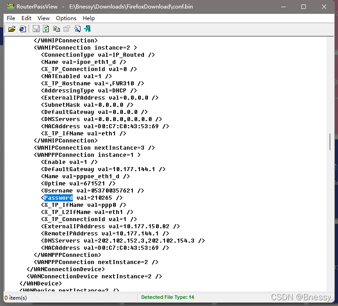Click the DNSServers val=202.102.152.3 line
Viewport: 338px width, 306px height.
pyautogui.click(x=123, y=240)
